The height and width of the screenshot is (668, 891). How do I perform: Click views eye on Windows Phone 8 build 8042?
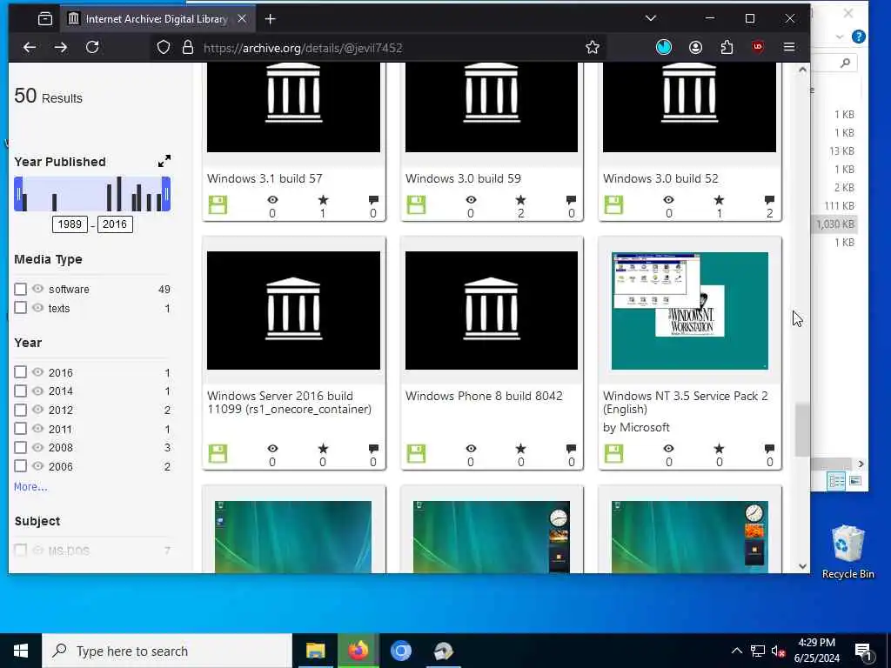tap(471, 449)
